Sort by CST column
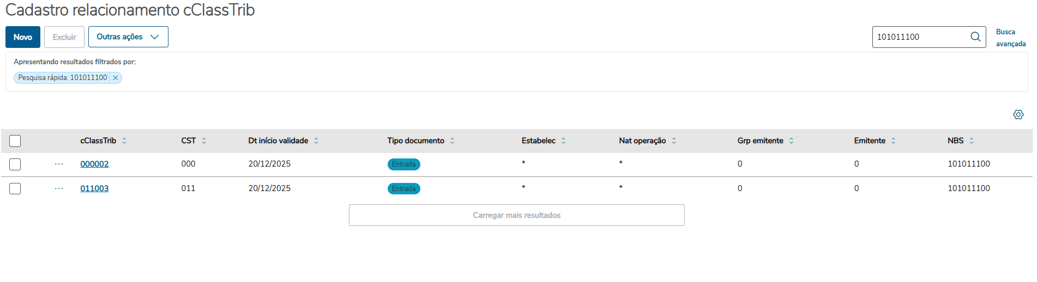This screenshot has height=282, width=1037. (204, 141)
